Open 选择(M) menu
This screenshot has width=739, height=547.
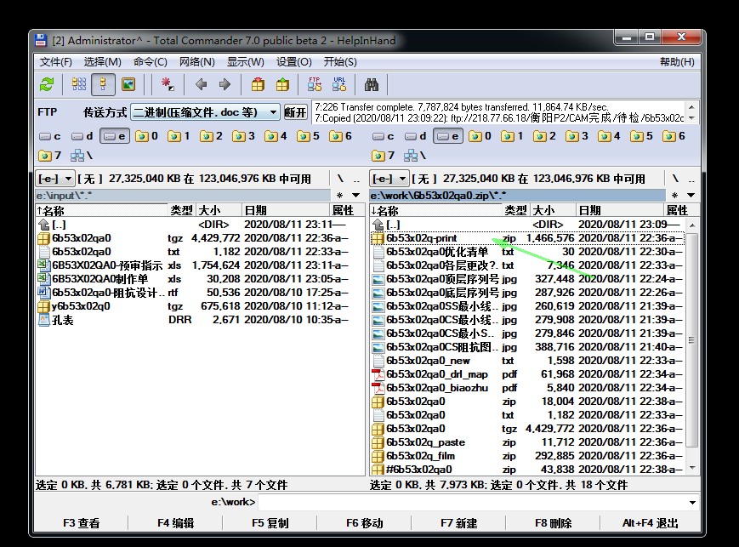pos(102,62)
